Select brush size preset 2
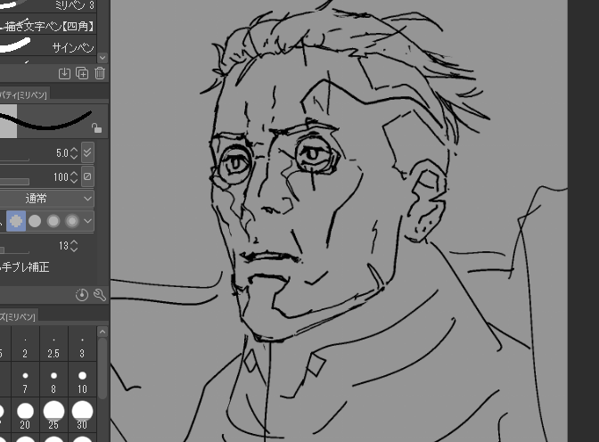Screen dimensions: 599x442 tap(25, 344)
